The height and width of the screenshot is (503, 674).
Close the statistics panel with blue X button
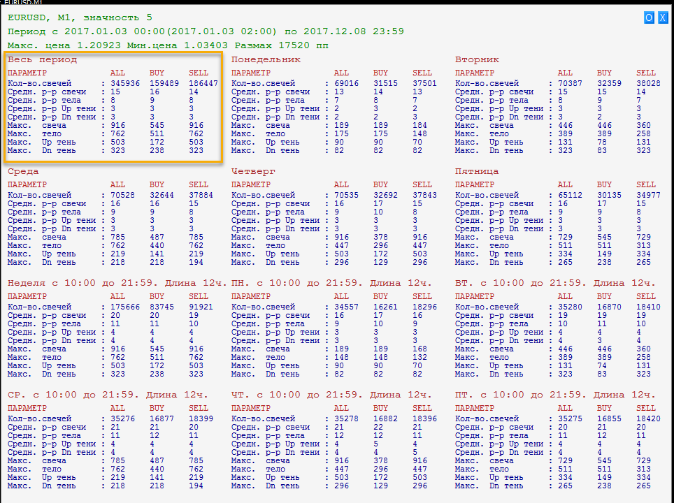[x=663, y=17]
